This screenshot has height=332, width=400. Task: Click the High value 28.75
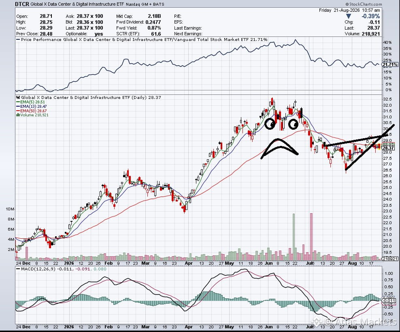point(46,22)
